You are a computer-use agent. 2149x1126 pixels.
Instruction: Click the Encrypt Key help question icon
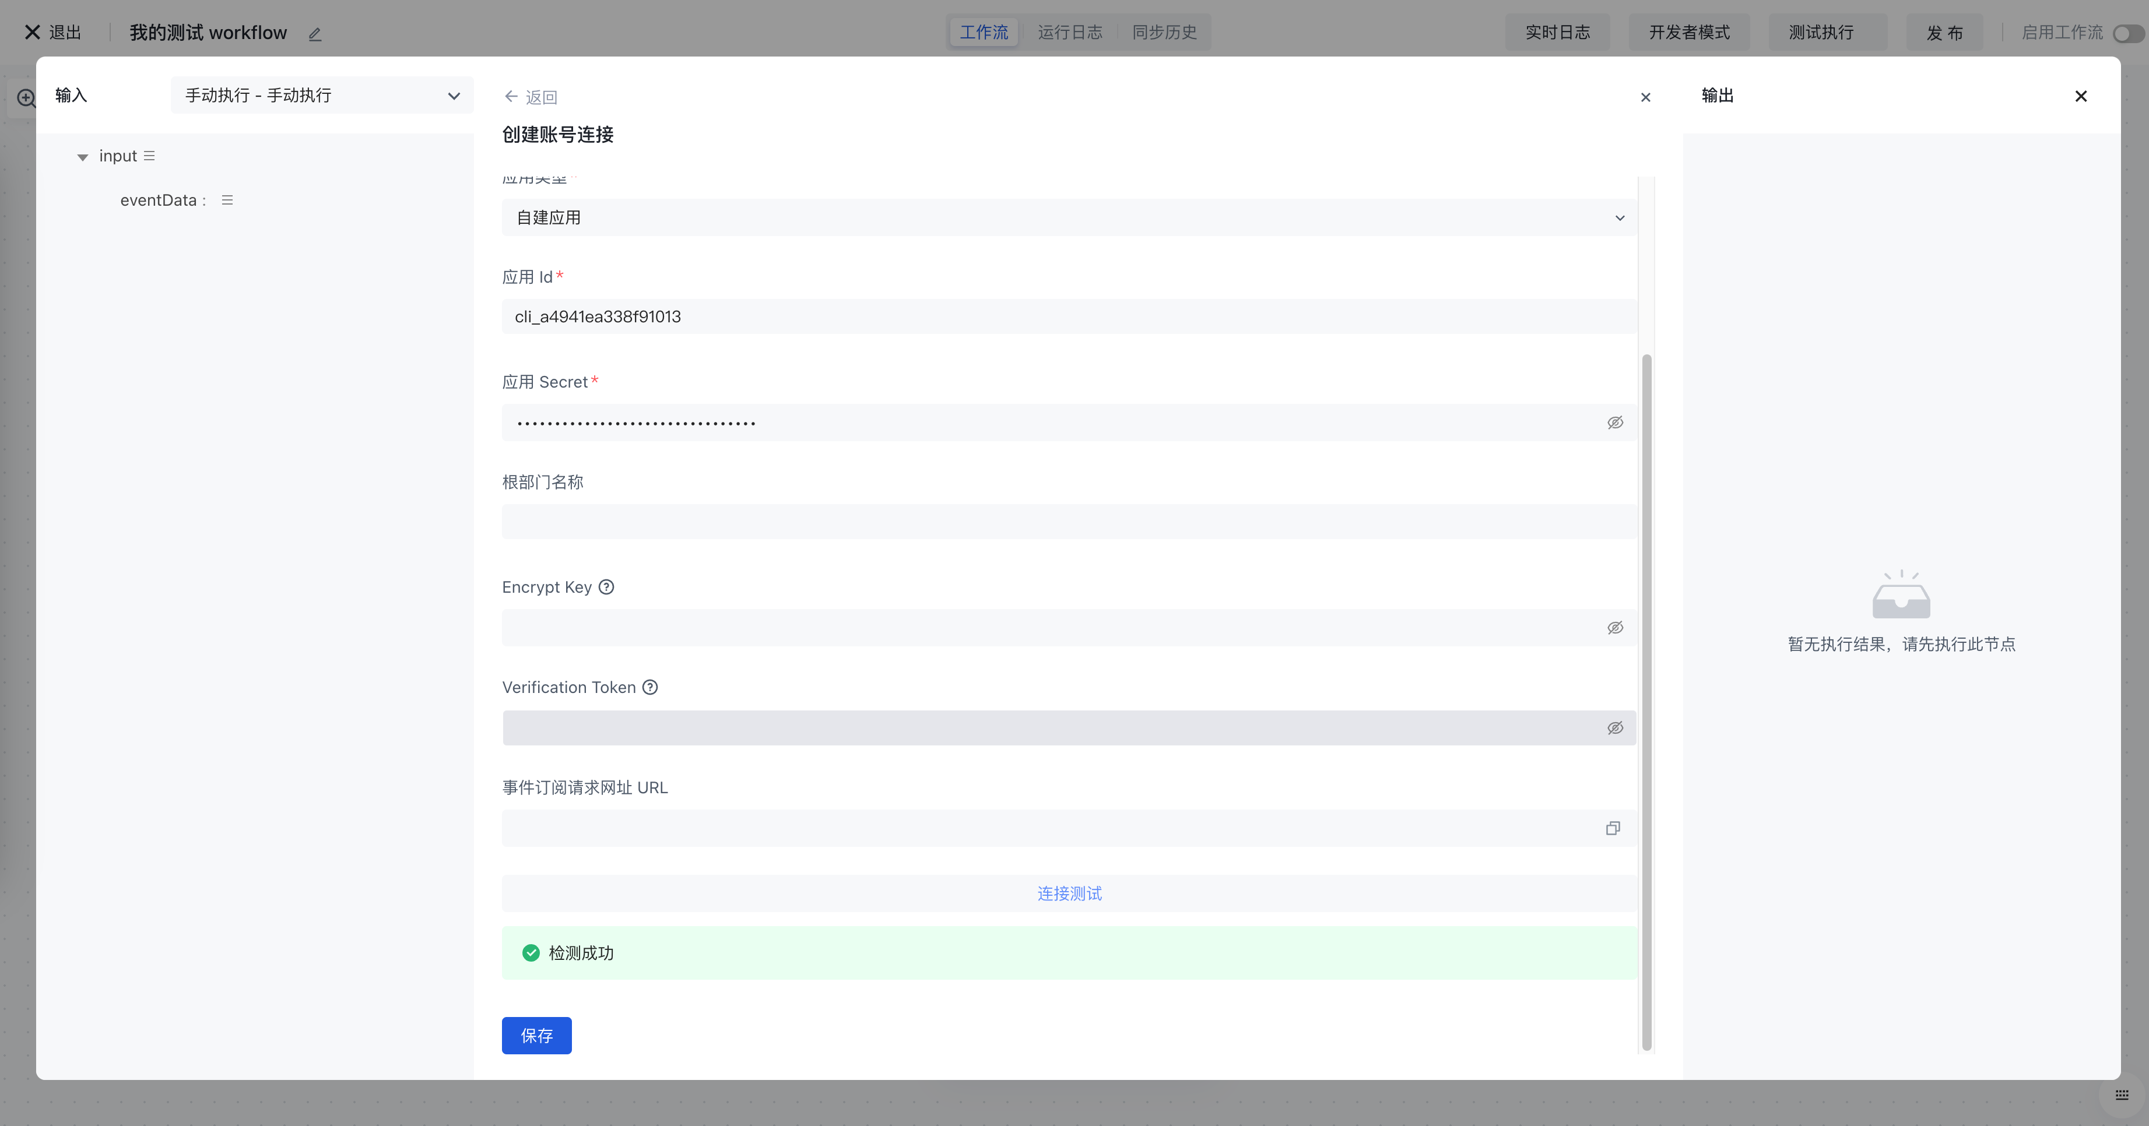coord(606,587)
